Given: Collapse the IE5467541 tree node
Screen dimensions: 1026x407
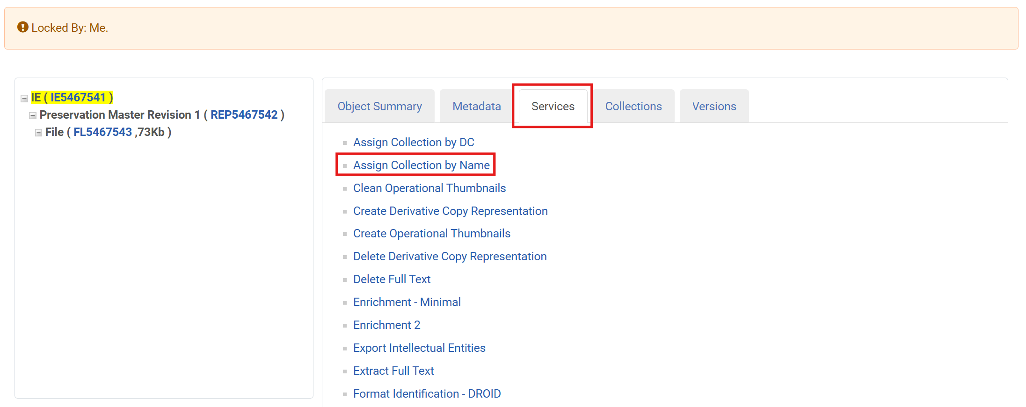Looking at the screenshot, I should coord(24,99).
